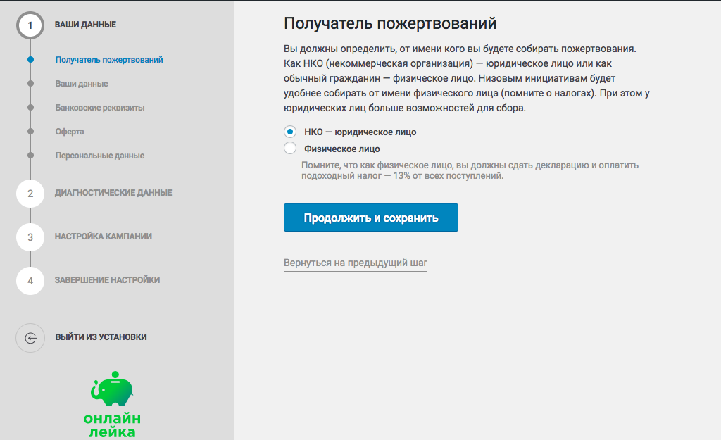
Task: Expand the Диагностические данные section
Action: (x=113, y=193)
